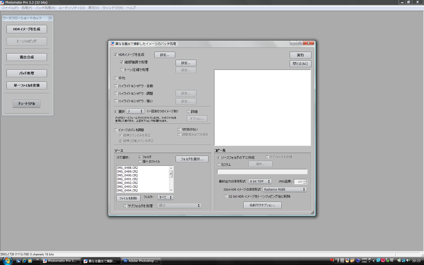
Task: Click the network connection tray icon
Action: (x=404, y=260)
